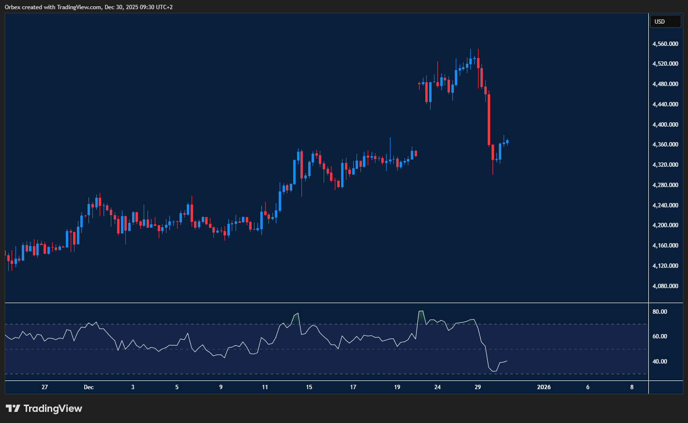This screenshot has width=688, height=423.
Task: Click the 2026 marker on time axis
Action: [x=544, y=387]
